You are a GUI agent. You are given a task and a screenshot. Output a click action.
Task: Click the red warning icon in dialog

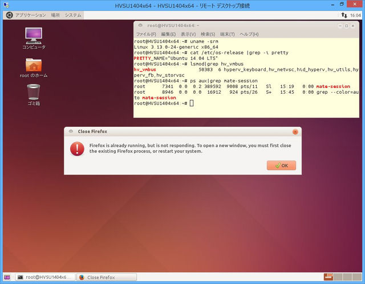coord(77,149)
